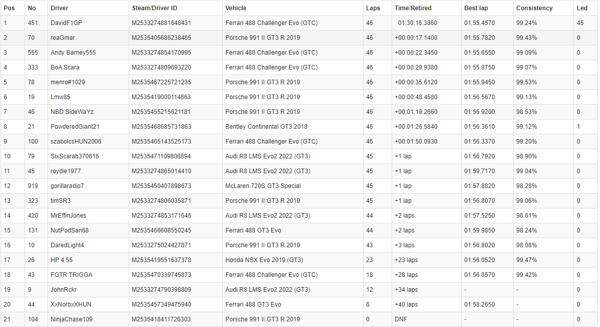Select driver name roydie1977
This screenshot has height=327, width=600.
(65, 171)
